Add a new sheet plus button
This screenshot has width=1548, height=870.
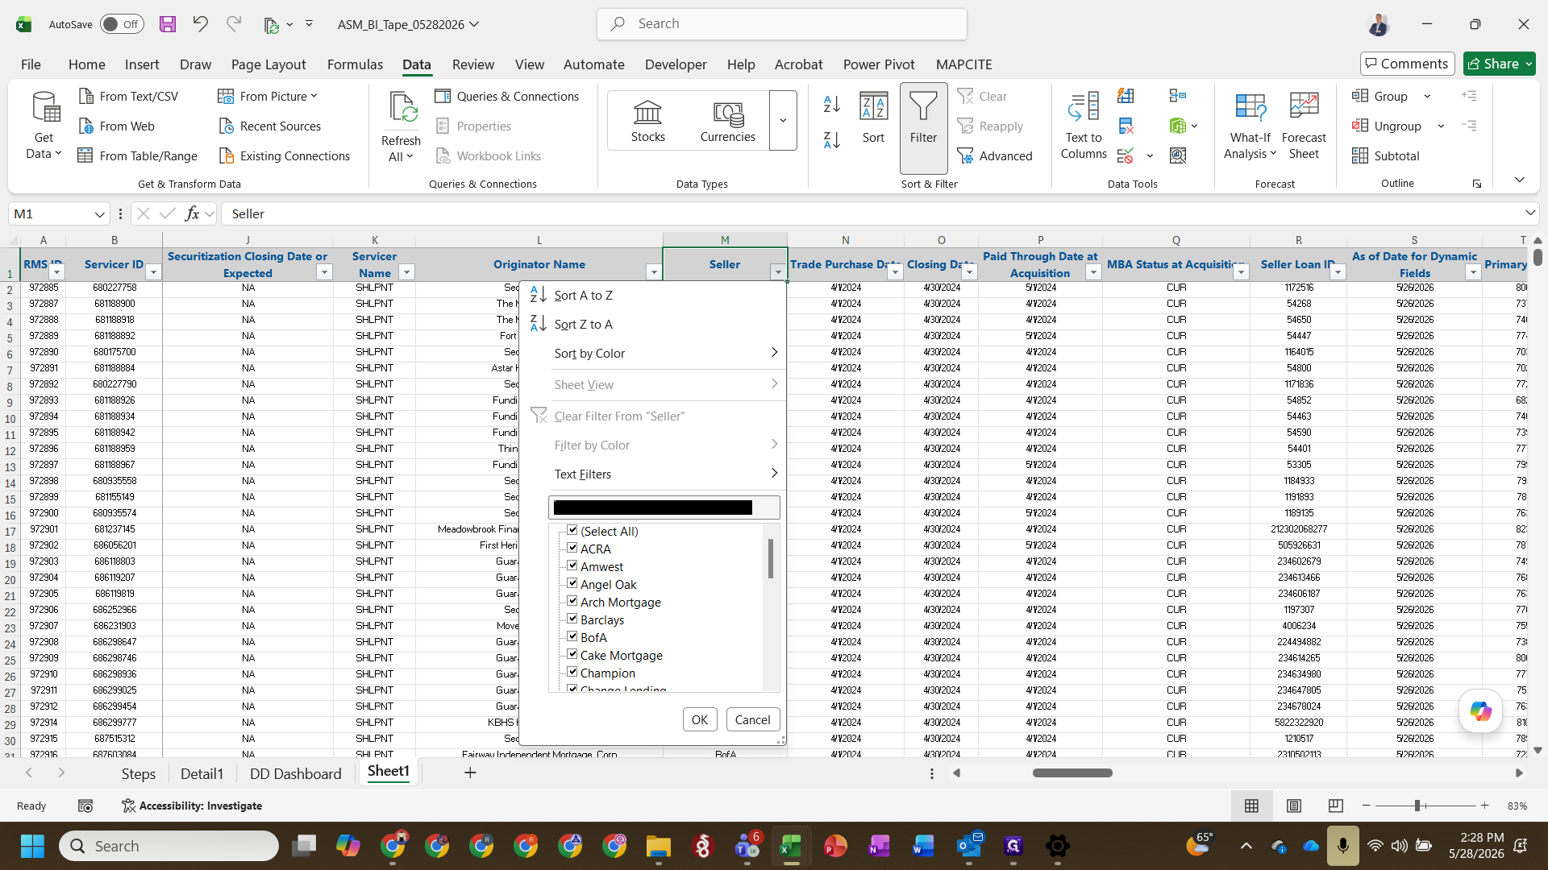(470, 773)
